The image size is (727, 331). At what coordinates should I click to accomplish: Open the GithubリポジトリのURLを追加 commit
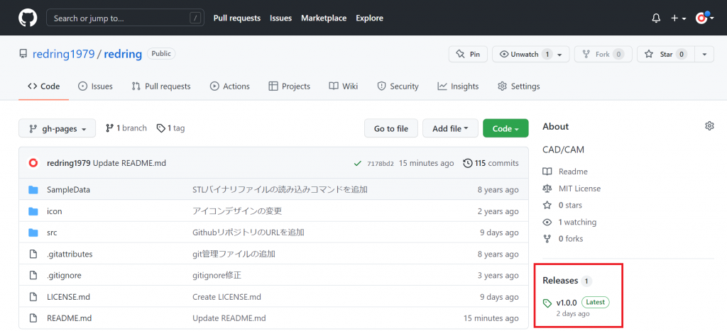tap(248, 232)
